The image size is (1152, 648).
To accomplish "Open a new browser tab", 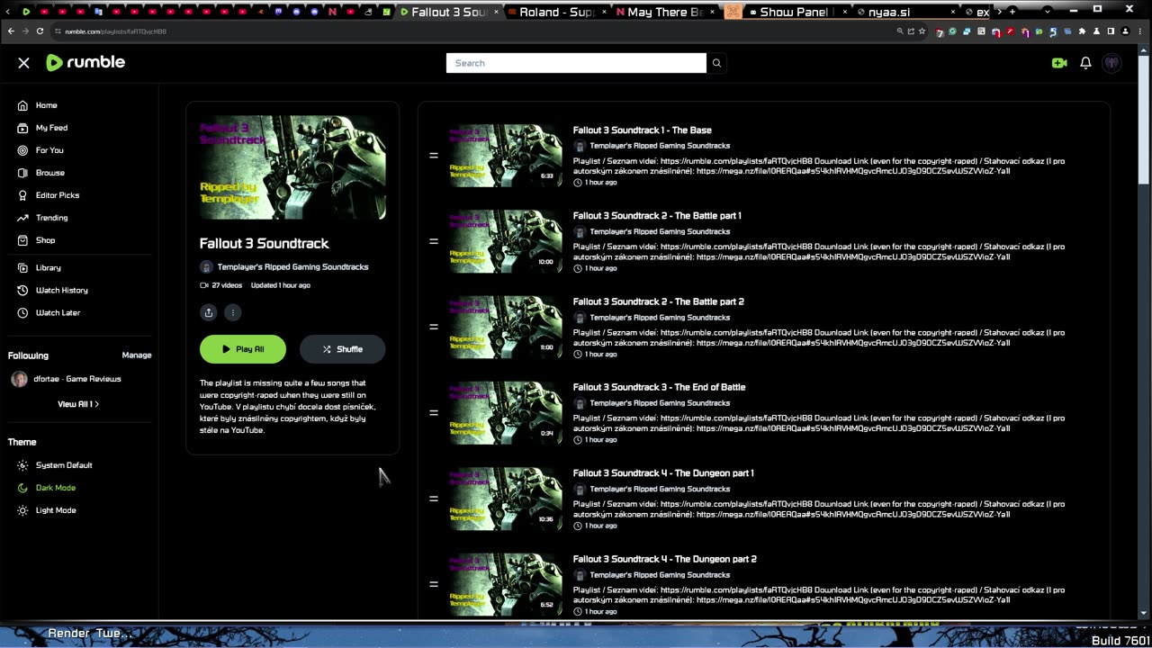I will [x=1012, y=12].
